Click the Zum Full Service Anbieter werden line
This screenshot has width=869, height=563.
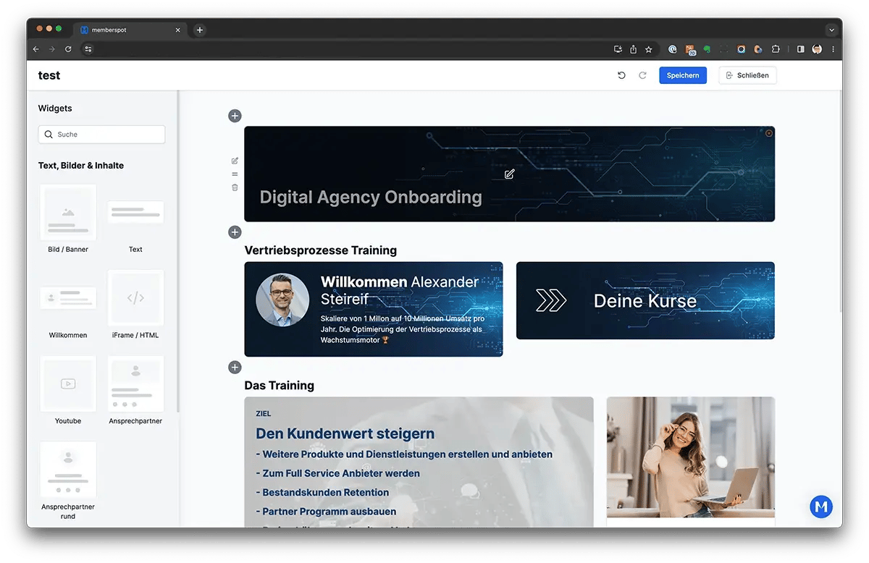(x=337, y=473)
